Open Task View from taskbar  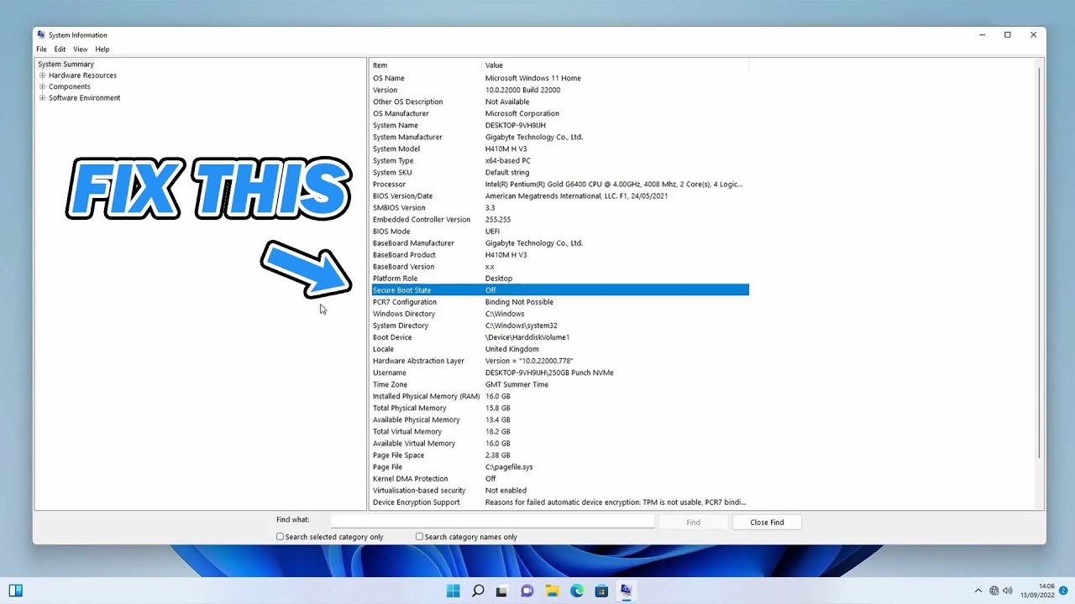(x=502, y=591)
